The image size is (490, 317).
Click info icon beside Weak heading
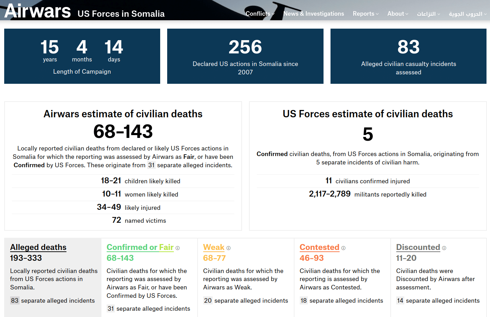228,248
